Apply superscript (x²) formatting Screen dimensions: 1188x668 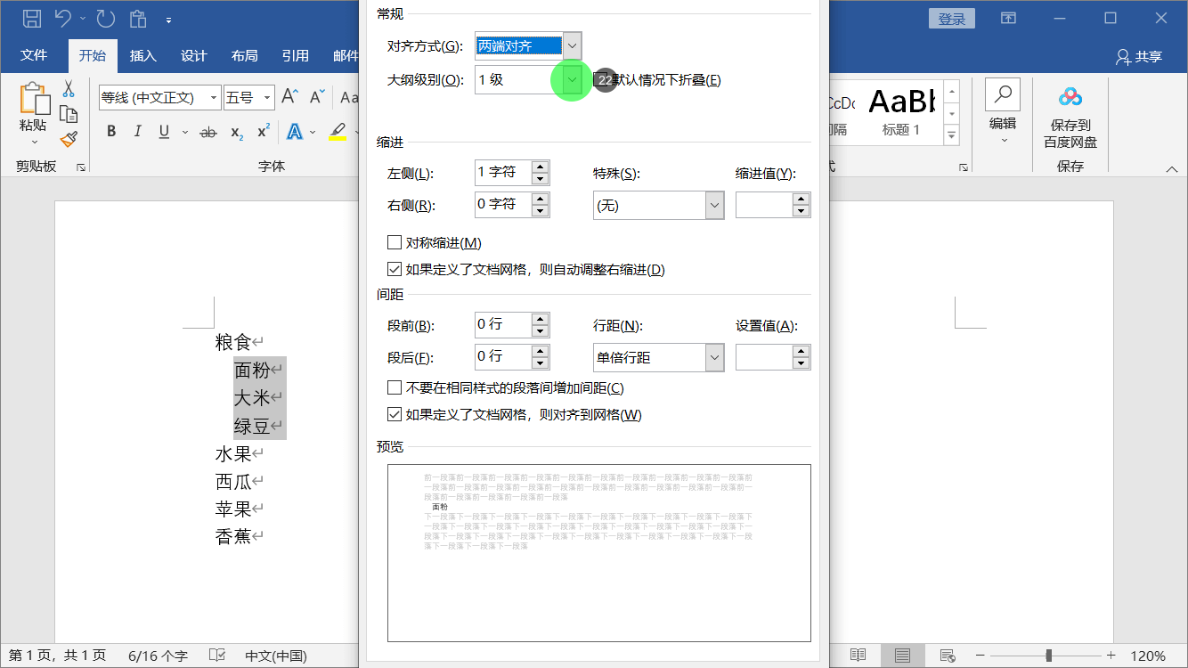(264, 132)
